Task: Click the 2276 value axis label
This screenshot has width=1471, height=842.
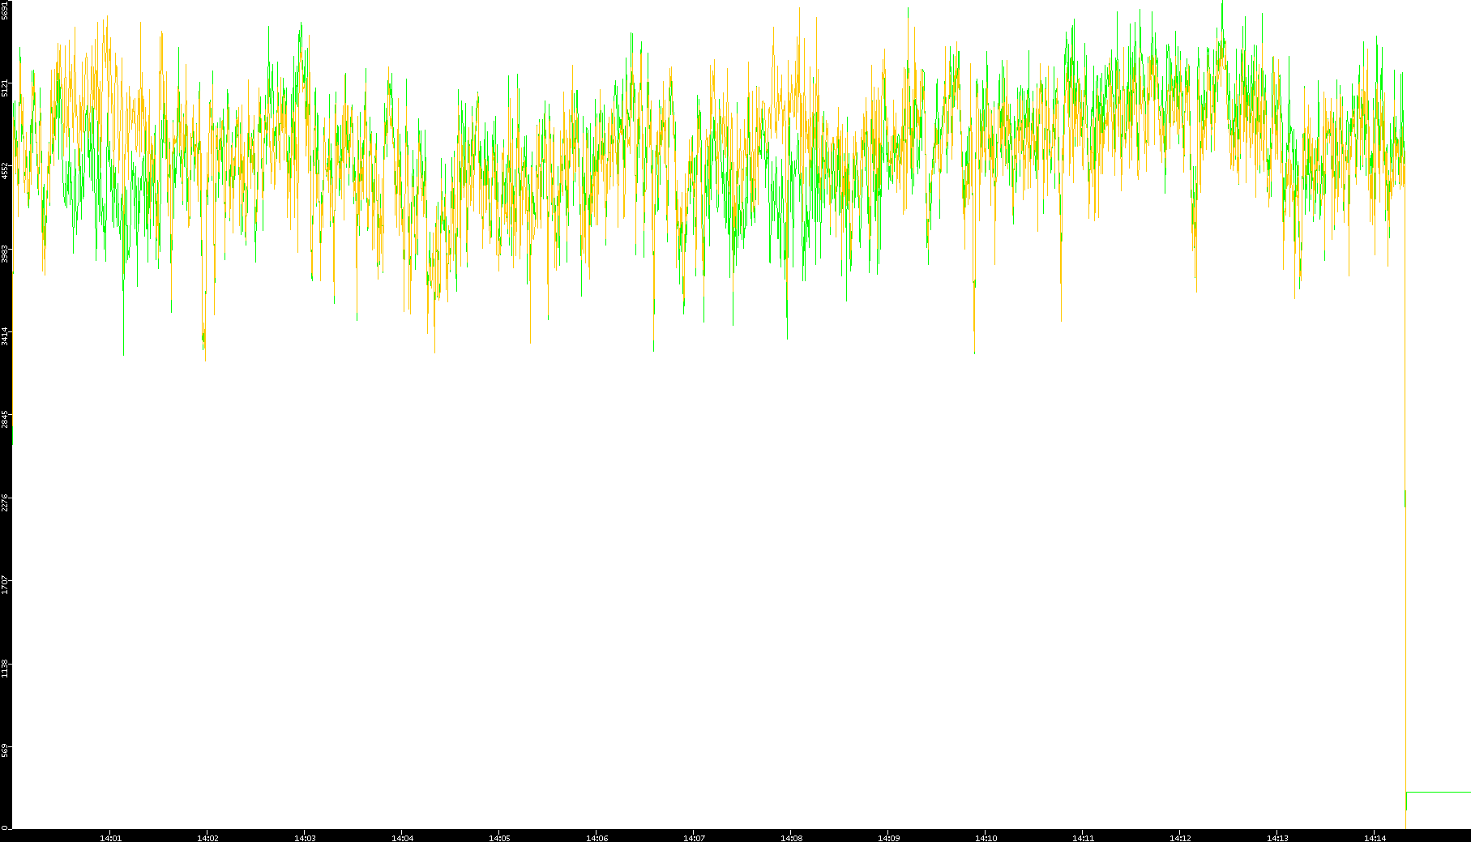Action: click(6, 502)
